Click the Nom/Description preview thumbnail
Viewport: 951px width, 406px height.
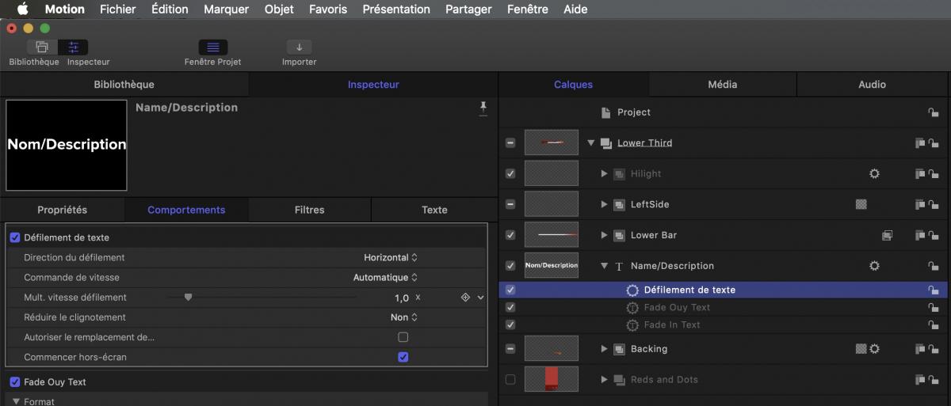point(67,145)
